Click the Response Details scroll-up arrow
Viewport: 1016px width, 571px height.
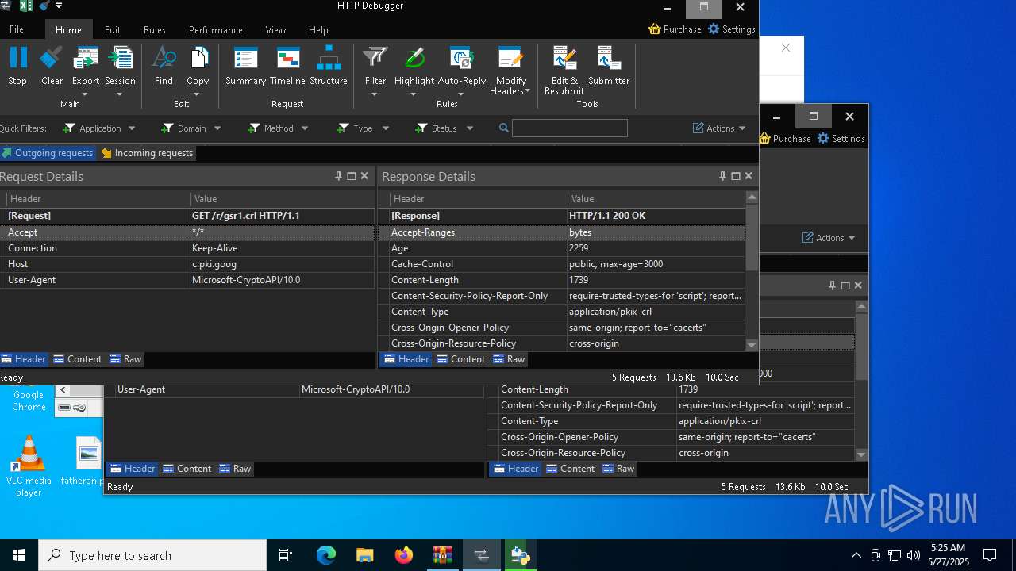click(x=752, y=197)
